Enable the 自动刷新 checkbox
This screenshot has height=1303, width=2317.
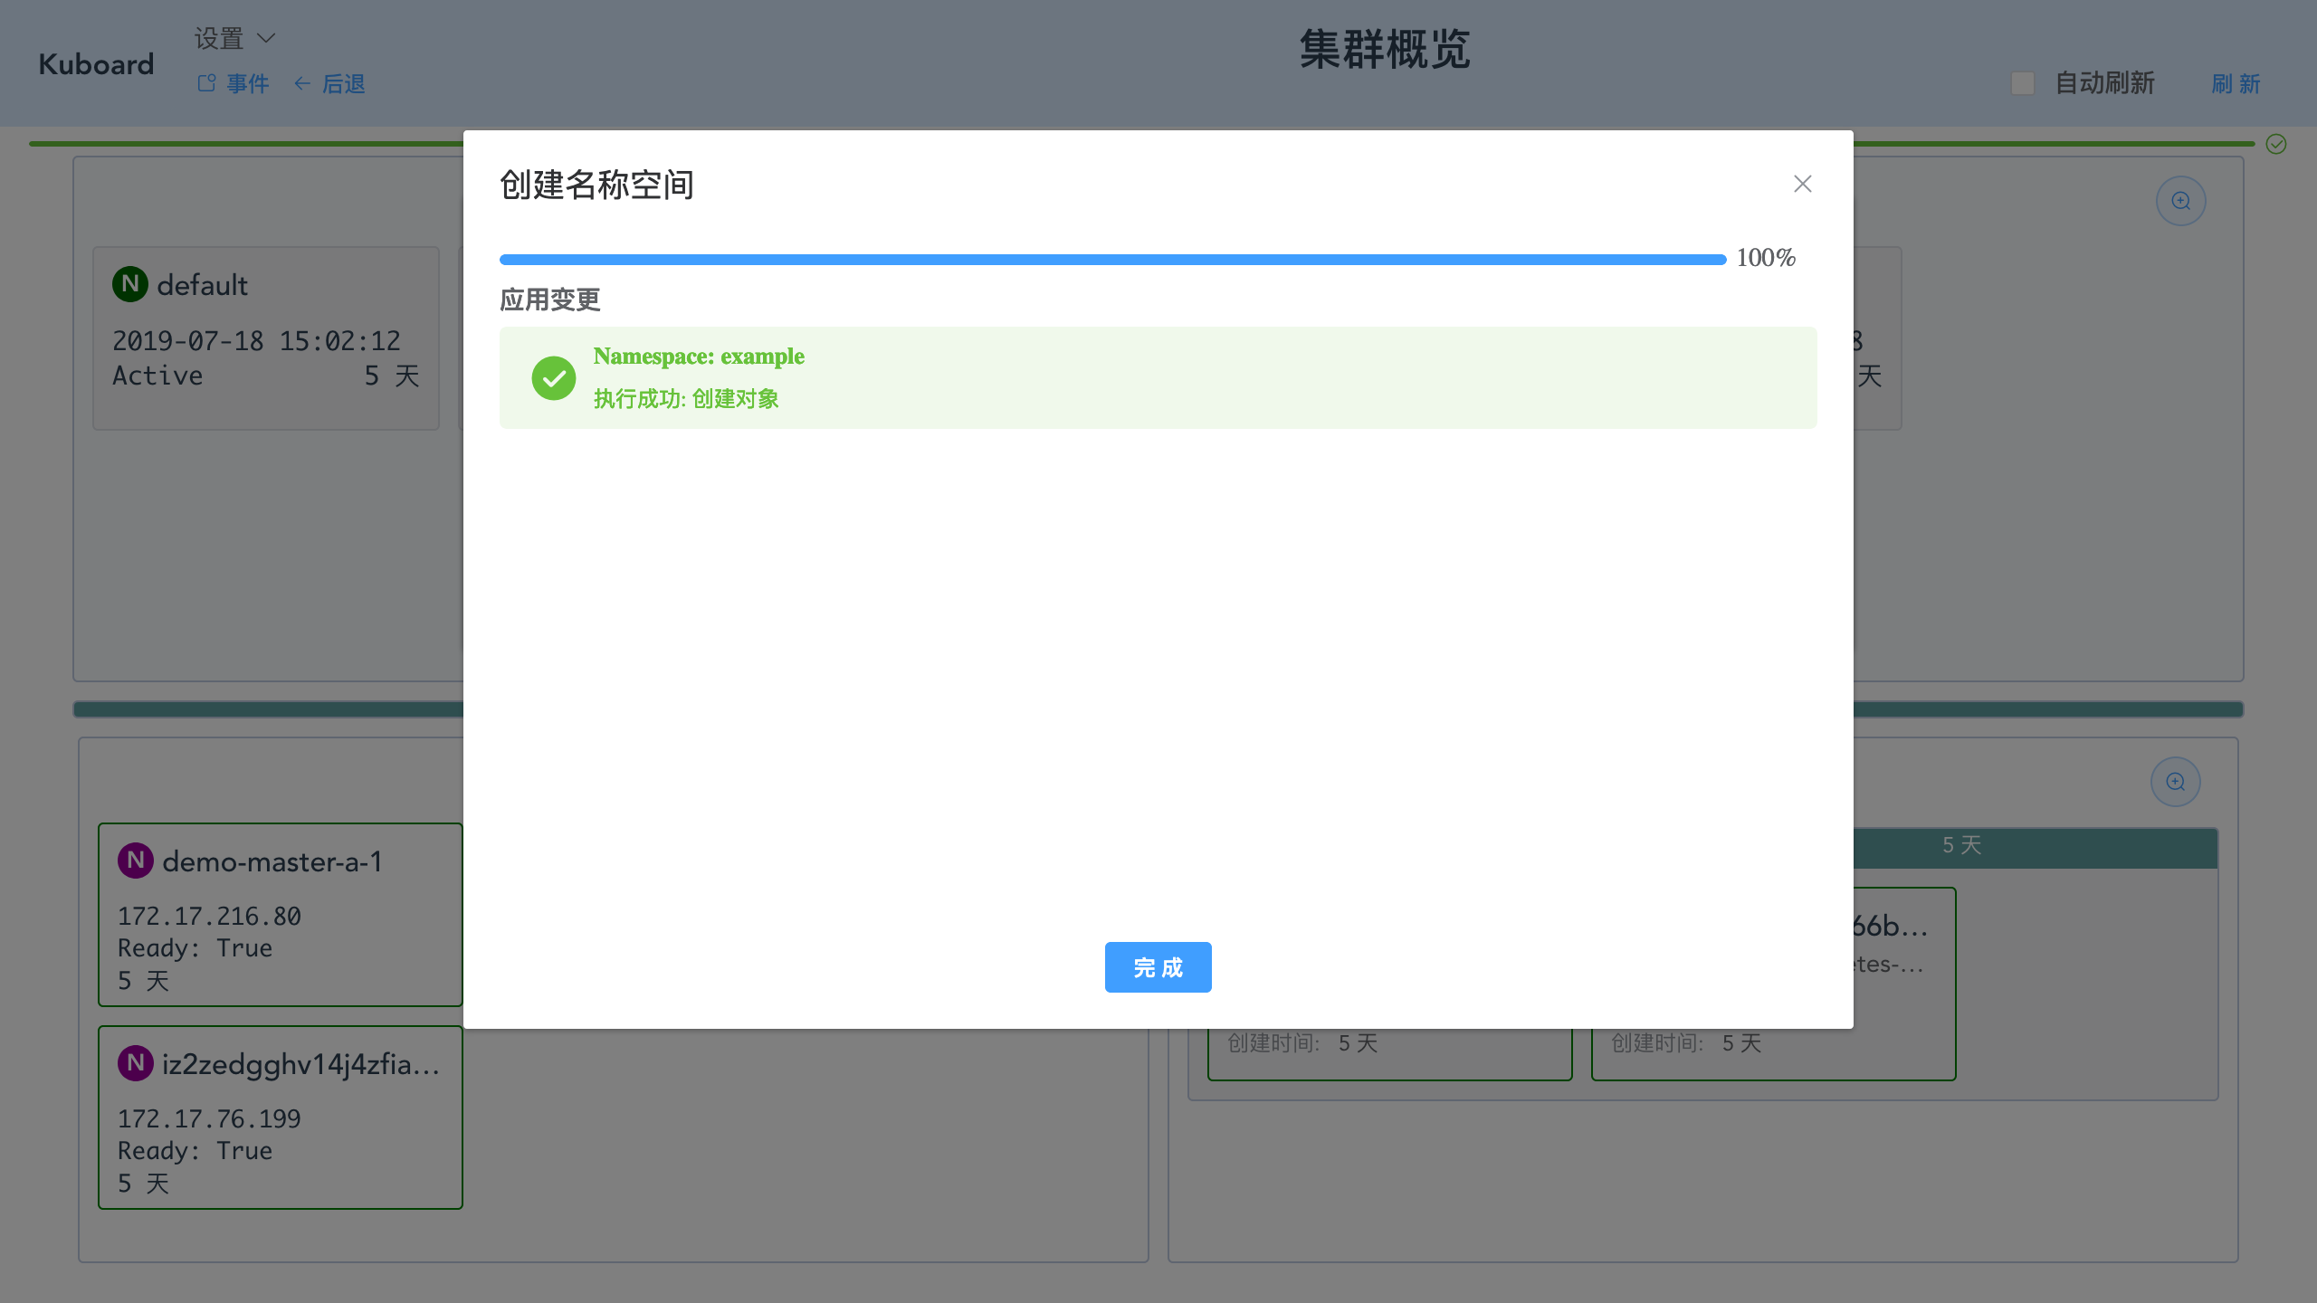(x=2023, y=82)
